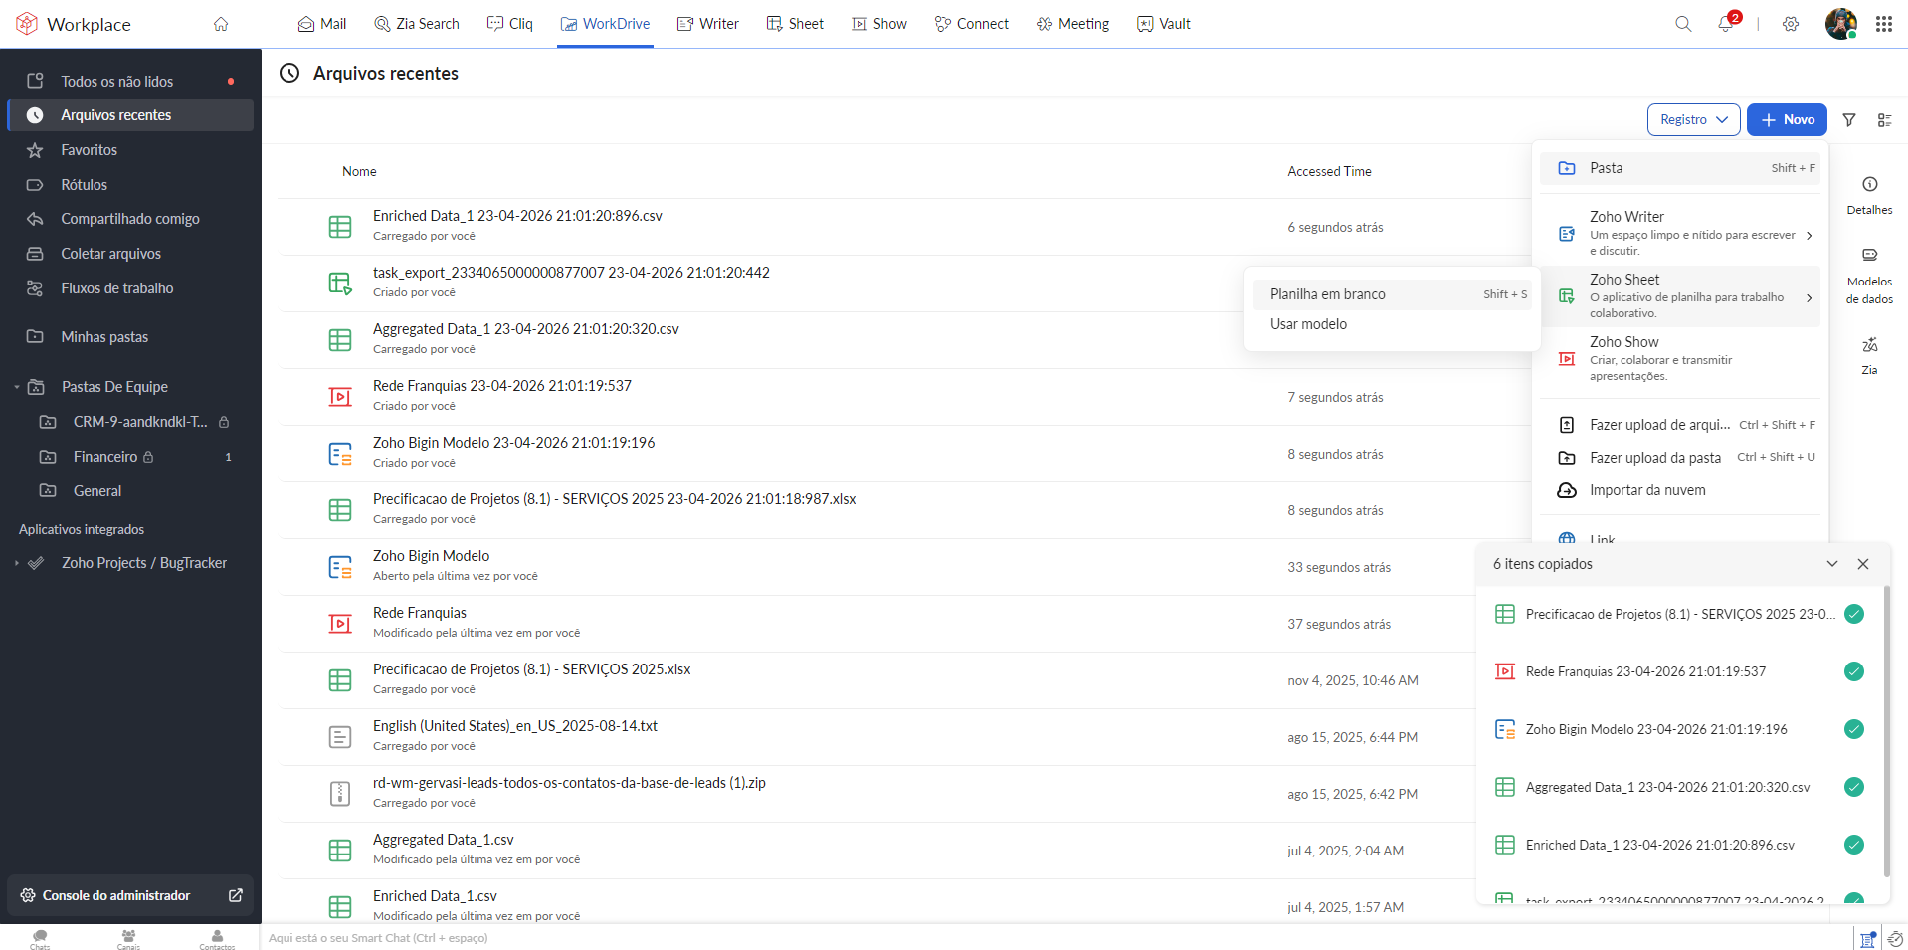Close the copied items notification panel

point(1863,564)
